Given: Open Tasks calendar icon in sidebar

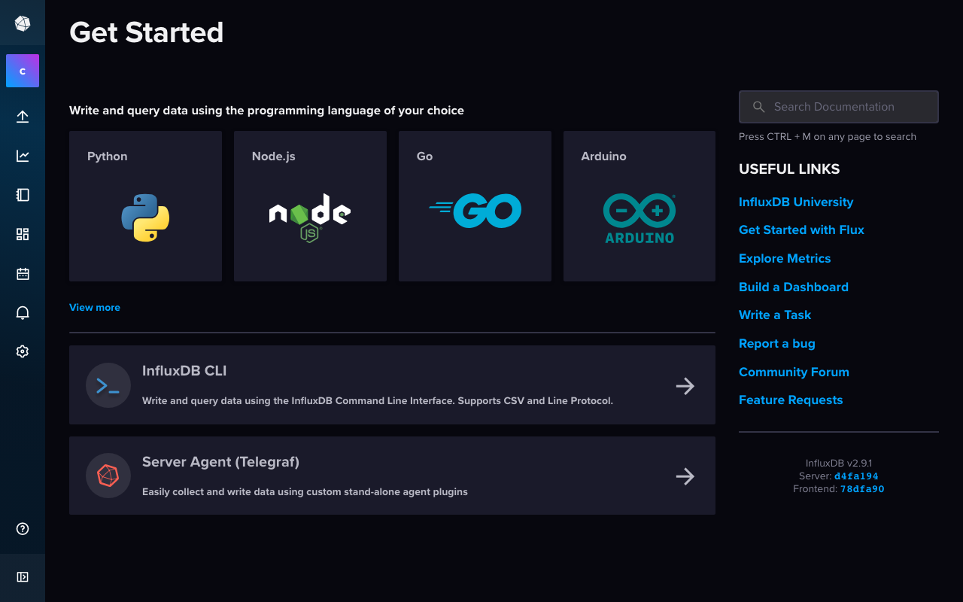Looking at the screenshot, I should [23, 273].
